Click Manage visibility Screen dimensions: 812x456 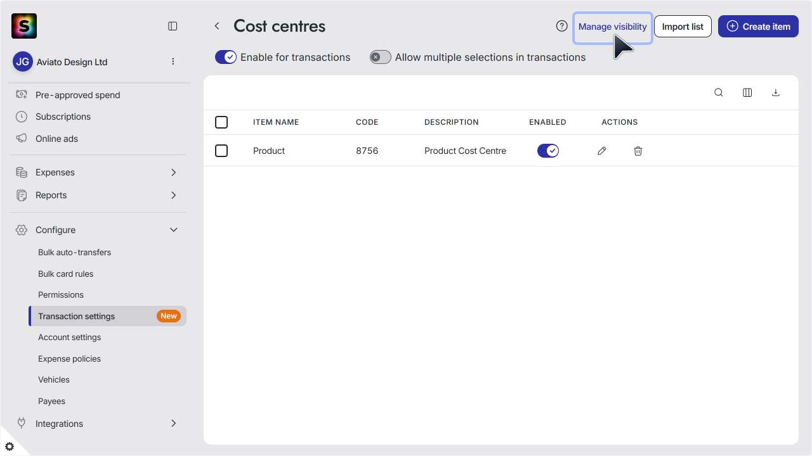coord(613,27)
